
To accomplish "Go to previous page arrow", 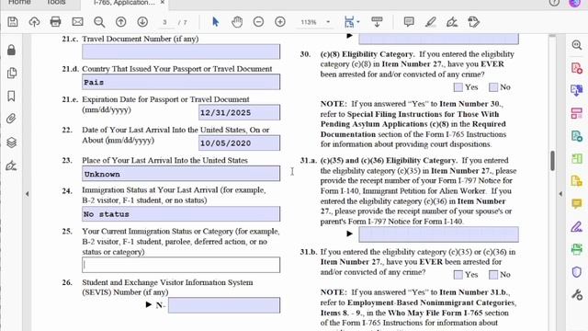I will (120, 22).
